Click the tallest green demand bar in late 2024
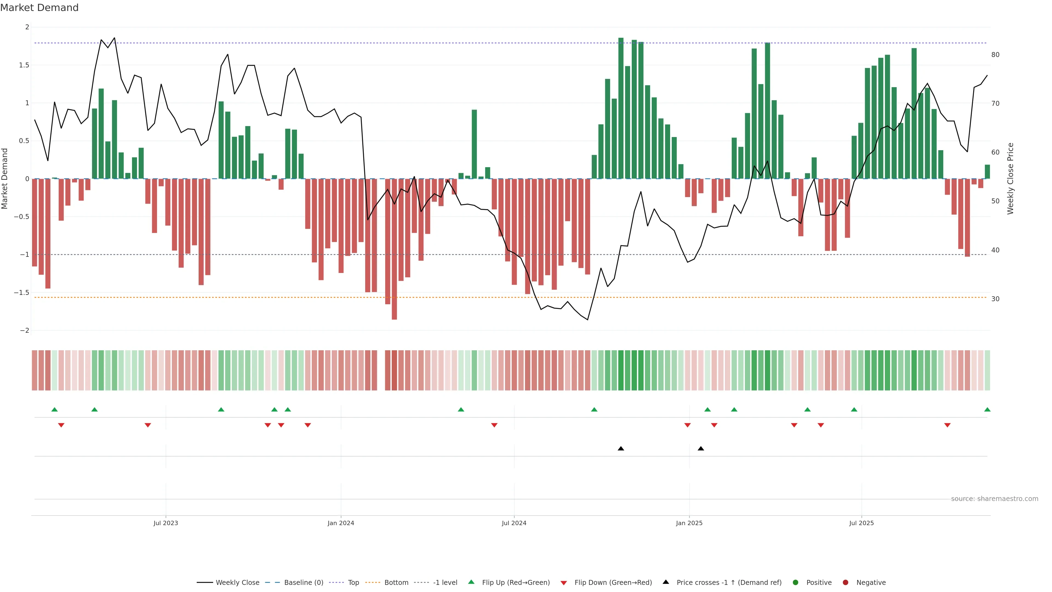 pyautogui.click(x=621, y=108)
